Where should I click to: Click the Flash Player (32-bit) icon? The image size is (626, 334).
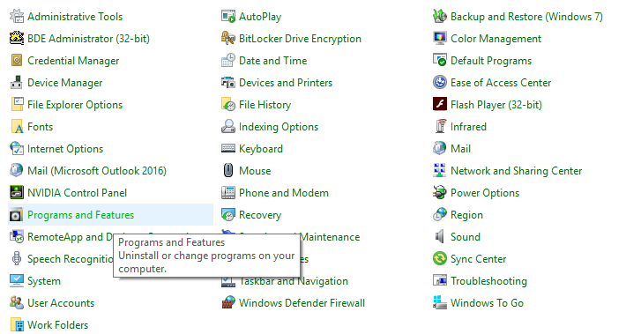(x=440, y=104)
